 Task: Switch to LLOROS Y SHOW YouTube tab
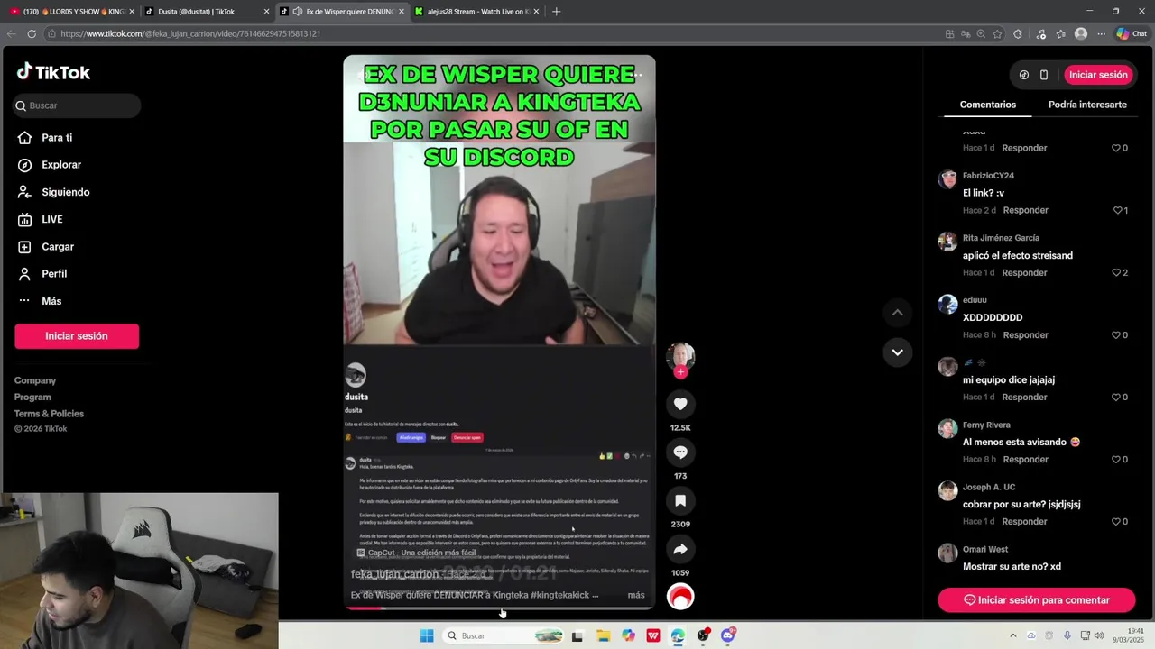(72, 12)
